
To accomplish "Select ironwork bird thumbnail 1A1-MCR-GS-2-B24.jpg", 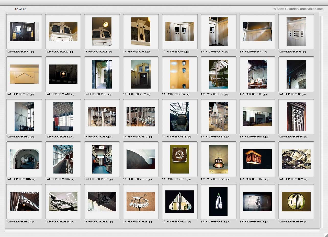I will [63, 202].
